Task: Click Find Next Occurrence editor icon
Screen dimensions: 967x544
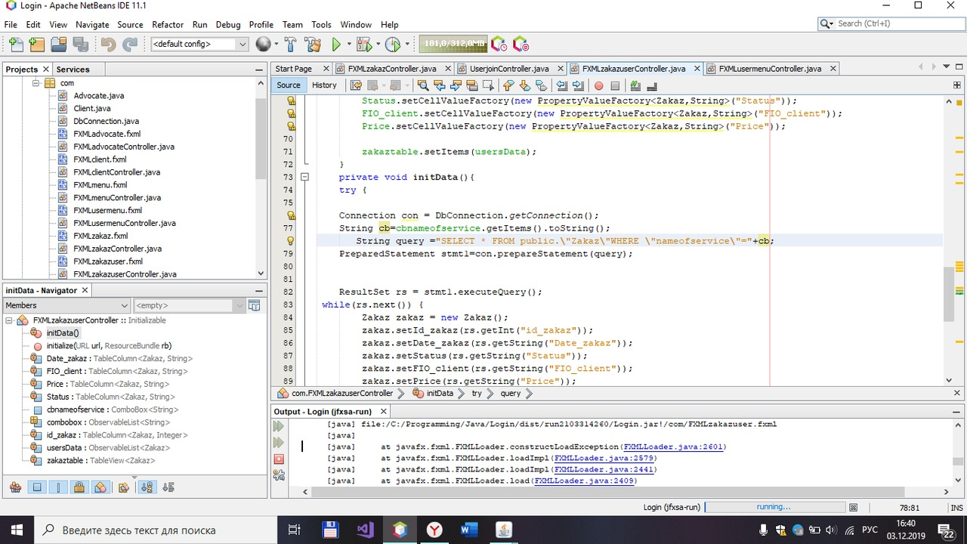Action: tap(456, 85)
